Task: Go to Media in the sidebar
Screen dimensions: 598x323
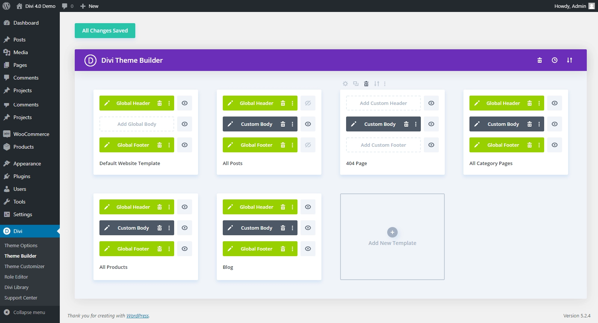Action: click(x=30, y=52)
